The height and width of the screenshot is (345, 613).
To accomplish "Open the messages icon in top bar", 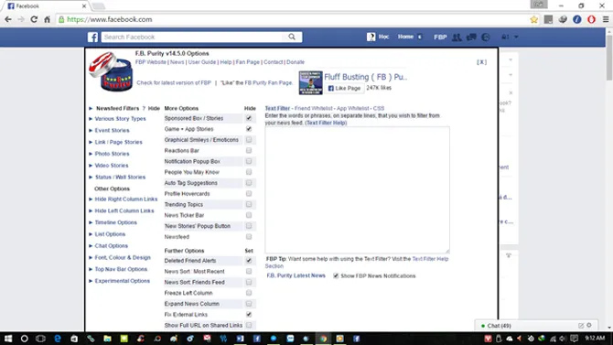I will 471,38.
